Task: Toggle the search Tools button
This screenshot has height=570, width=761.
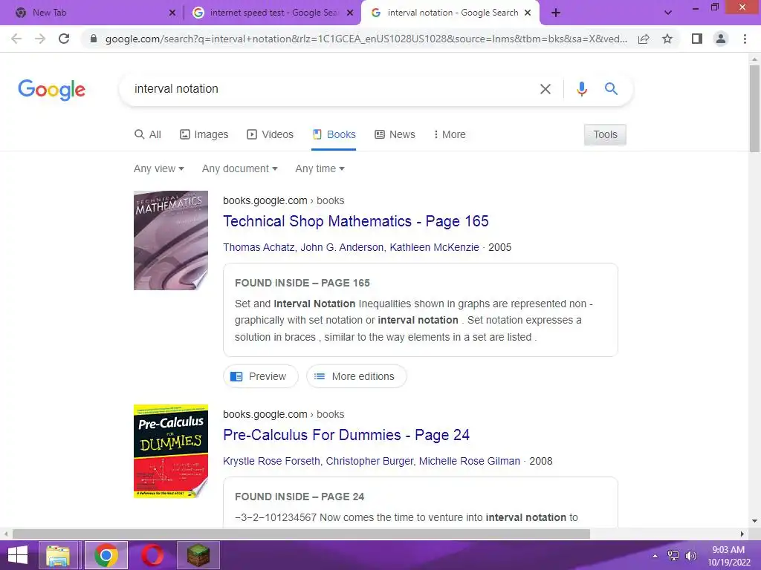Action: [x=605, y=134]
